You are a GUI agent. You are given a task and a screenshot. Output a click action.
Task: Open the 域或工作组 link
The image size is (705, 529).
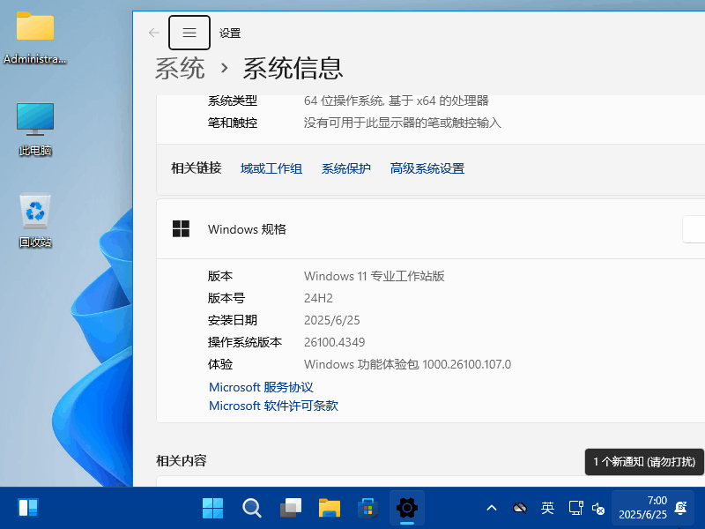[x=271, y=168]
